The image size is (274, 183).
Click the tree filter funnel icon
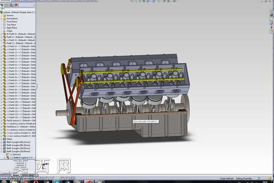click(2, 9)
